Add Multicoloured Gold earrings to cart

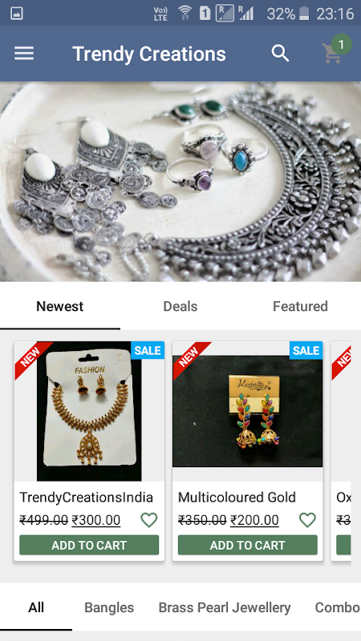tap(248, 545)
